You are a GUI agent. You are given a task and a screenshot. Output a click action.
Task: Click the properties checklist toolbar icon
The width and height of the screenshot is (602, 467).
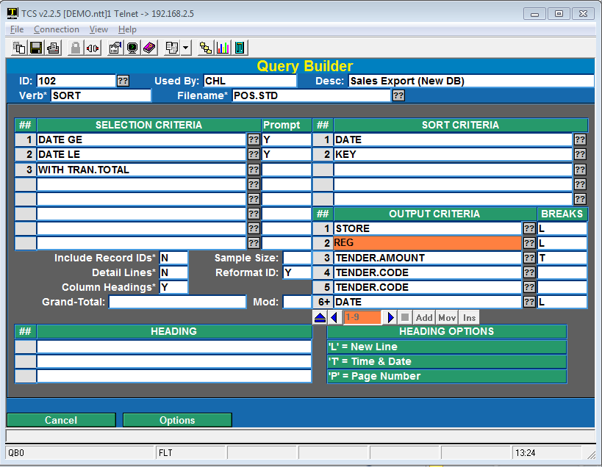click(115, 48)
